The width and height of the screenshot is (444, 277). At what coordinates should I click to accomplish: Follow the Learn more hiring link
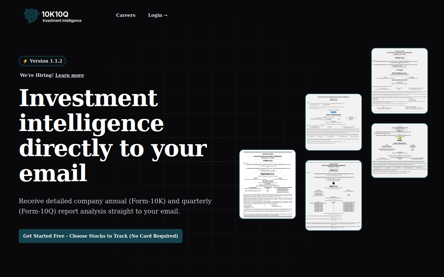pos(70,75)
